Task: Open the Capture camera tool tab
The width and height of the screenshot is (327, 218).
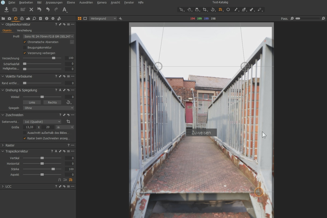Action: [x=9, y=19]
